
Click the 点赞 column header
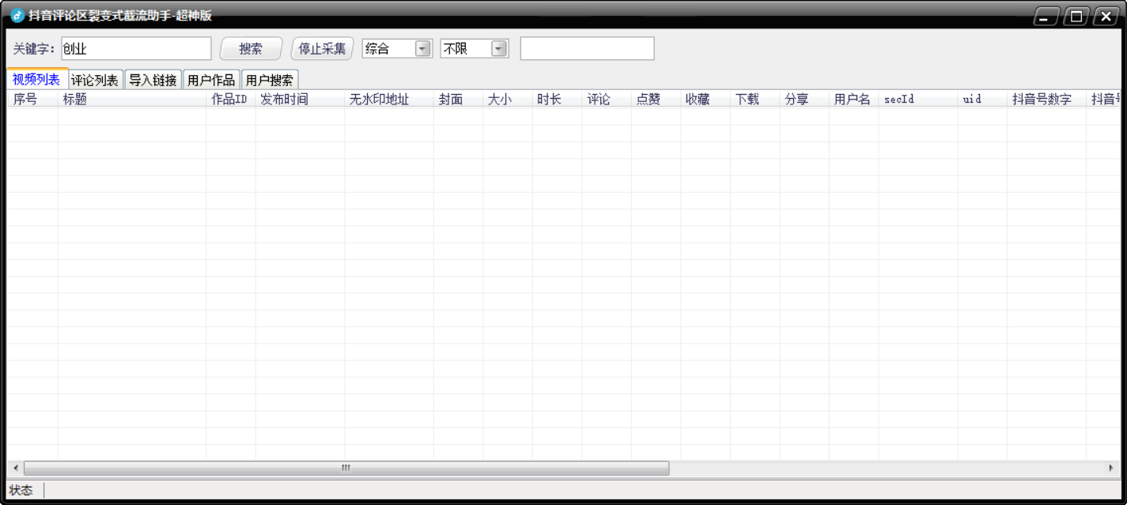tap(656, 99)
